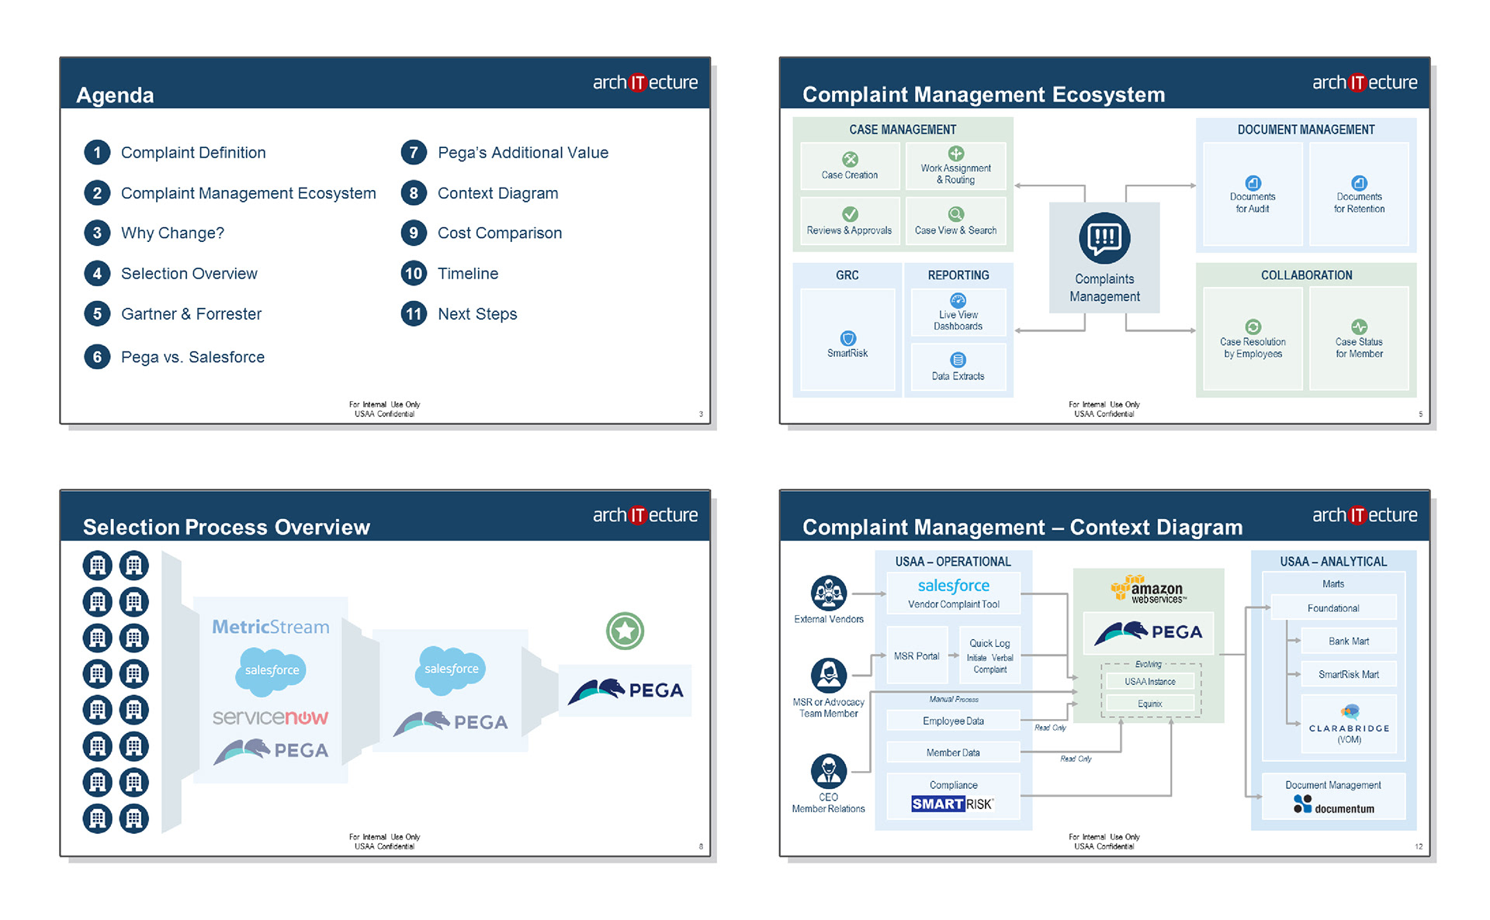
Task: Click the Complaints Management speech bubble icon
Action: (x=1104, y=237)
